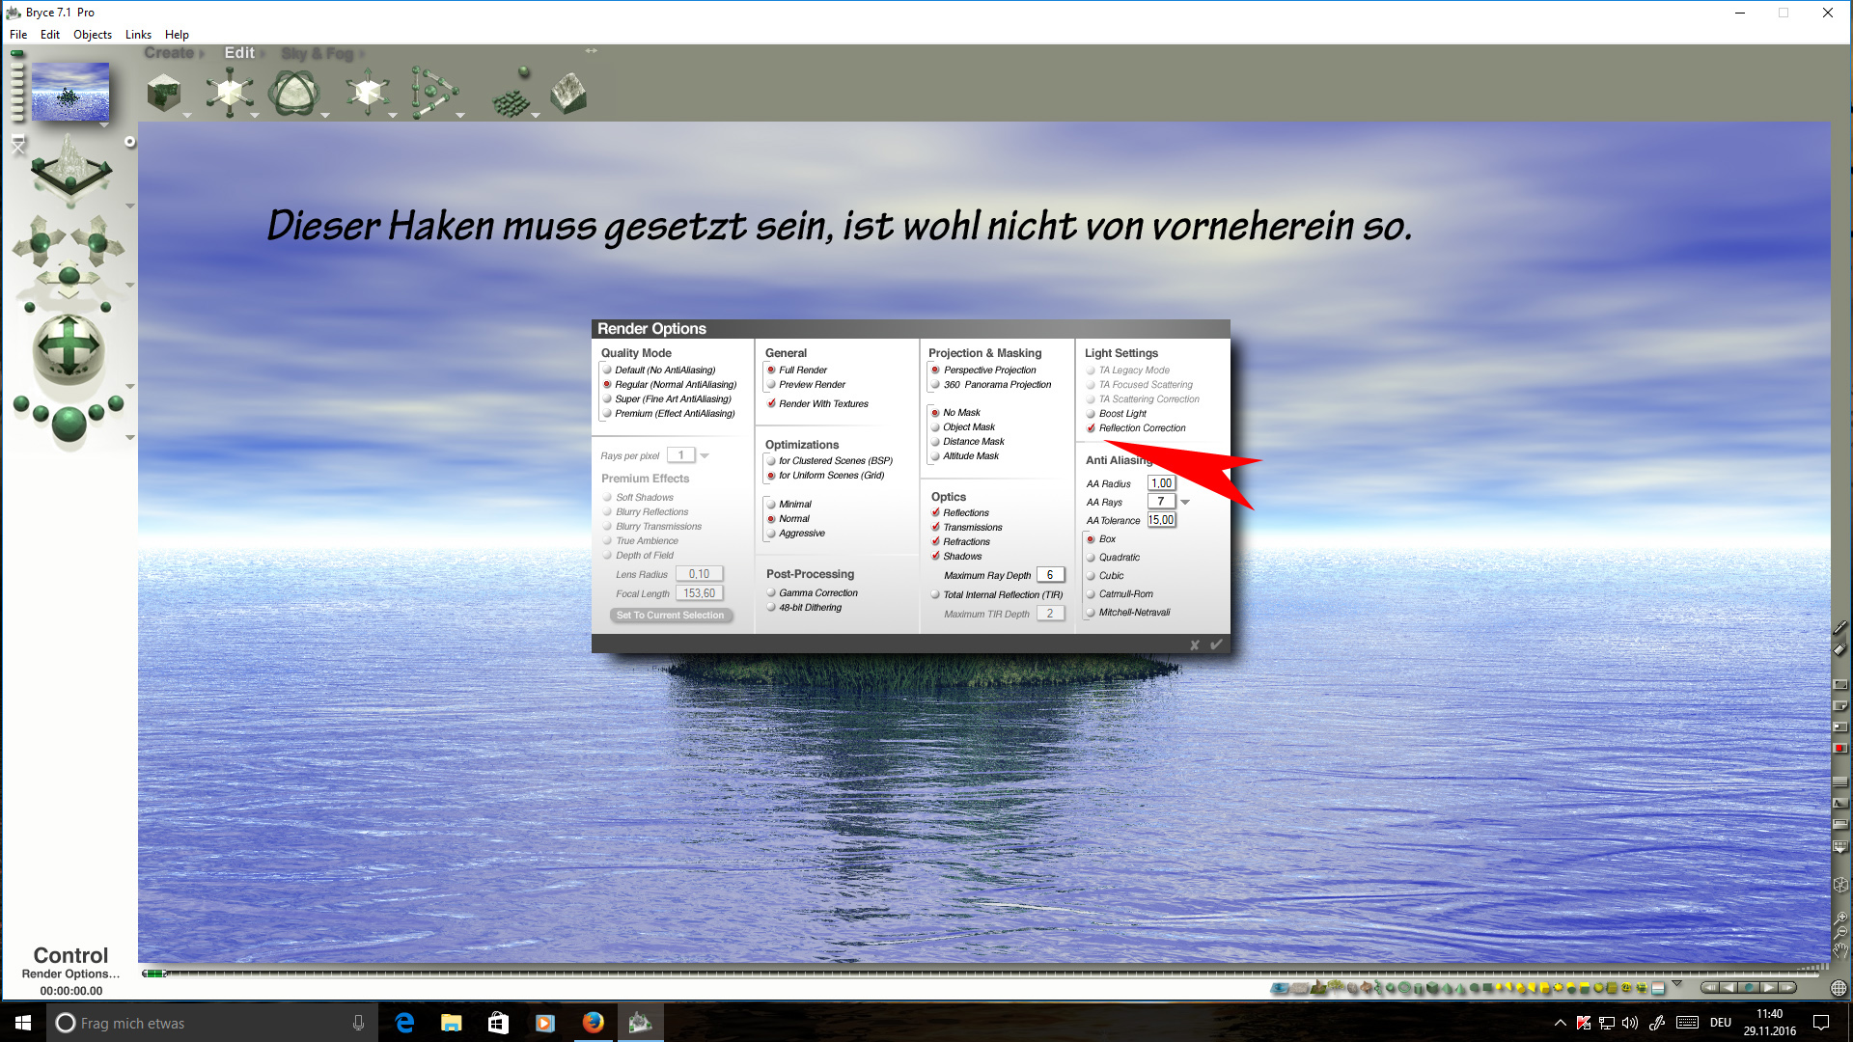Image resolution: width=1853 pixels, height=1042 pixels.
Task: Click the Materials editor cube icon
Action: [164, 94]
